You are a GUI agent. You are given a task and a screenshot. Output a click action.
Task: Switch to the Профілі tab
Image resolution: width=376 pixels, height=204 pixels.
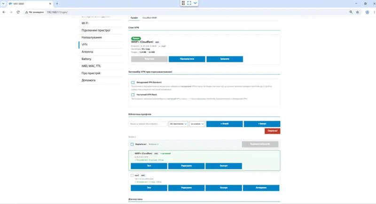click(x=134, y=18)
